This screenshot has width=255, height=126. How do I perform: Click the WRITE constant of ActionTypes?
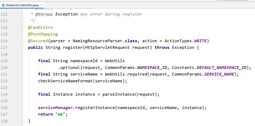pyautogui.click(x=200, y=41)
